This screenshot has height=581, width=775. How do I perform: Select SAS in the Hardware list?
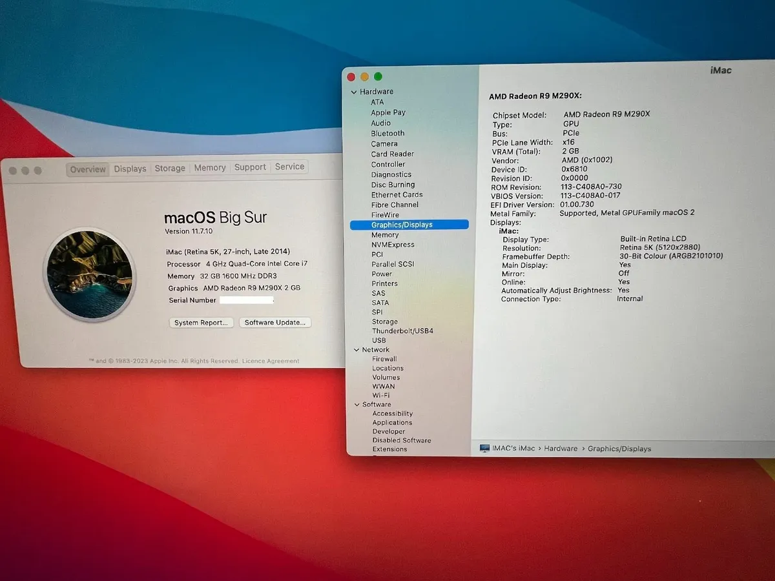(378, 293)
